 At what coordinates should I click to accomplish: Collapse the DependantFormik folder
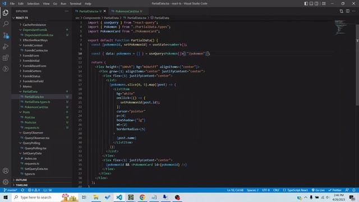[35, 30]
